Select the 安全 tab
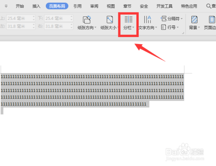Screen dimensions: 216x166 pos(144,6)
